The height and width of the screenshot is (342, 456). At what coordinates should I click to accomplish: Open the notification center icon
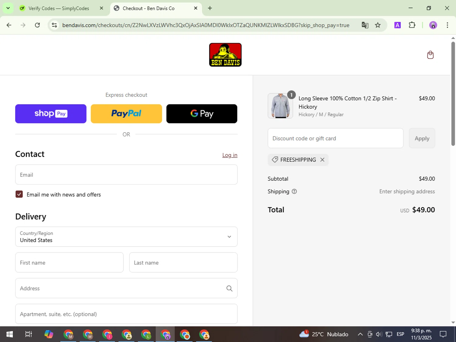[x=443, y=334]
